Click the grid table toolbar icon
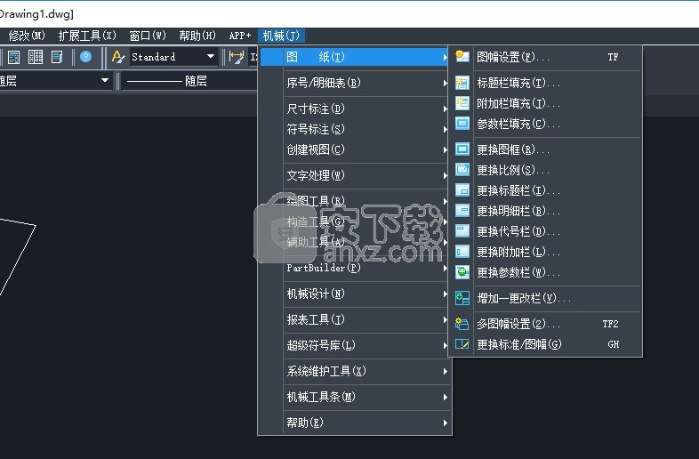Viewport: 699px width, 459px height. tap(36, 57)
